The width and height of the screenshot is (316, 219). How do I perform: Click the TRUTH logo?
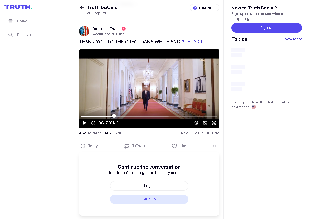18,7
